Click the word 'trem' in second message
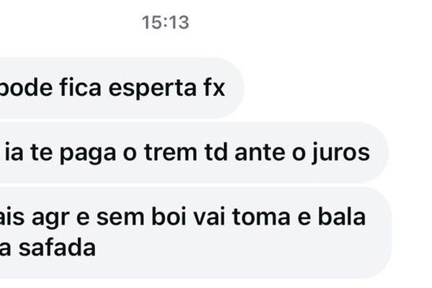The image size is (432, 288). [171, 152]
